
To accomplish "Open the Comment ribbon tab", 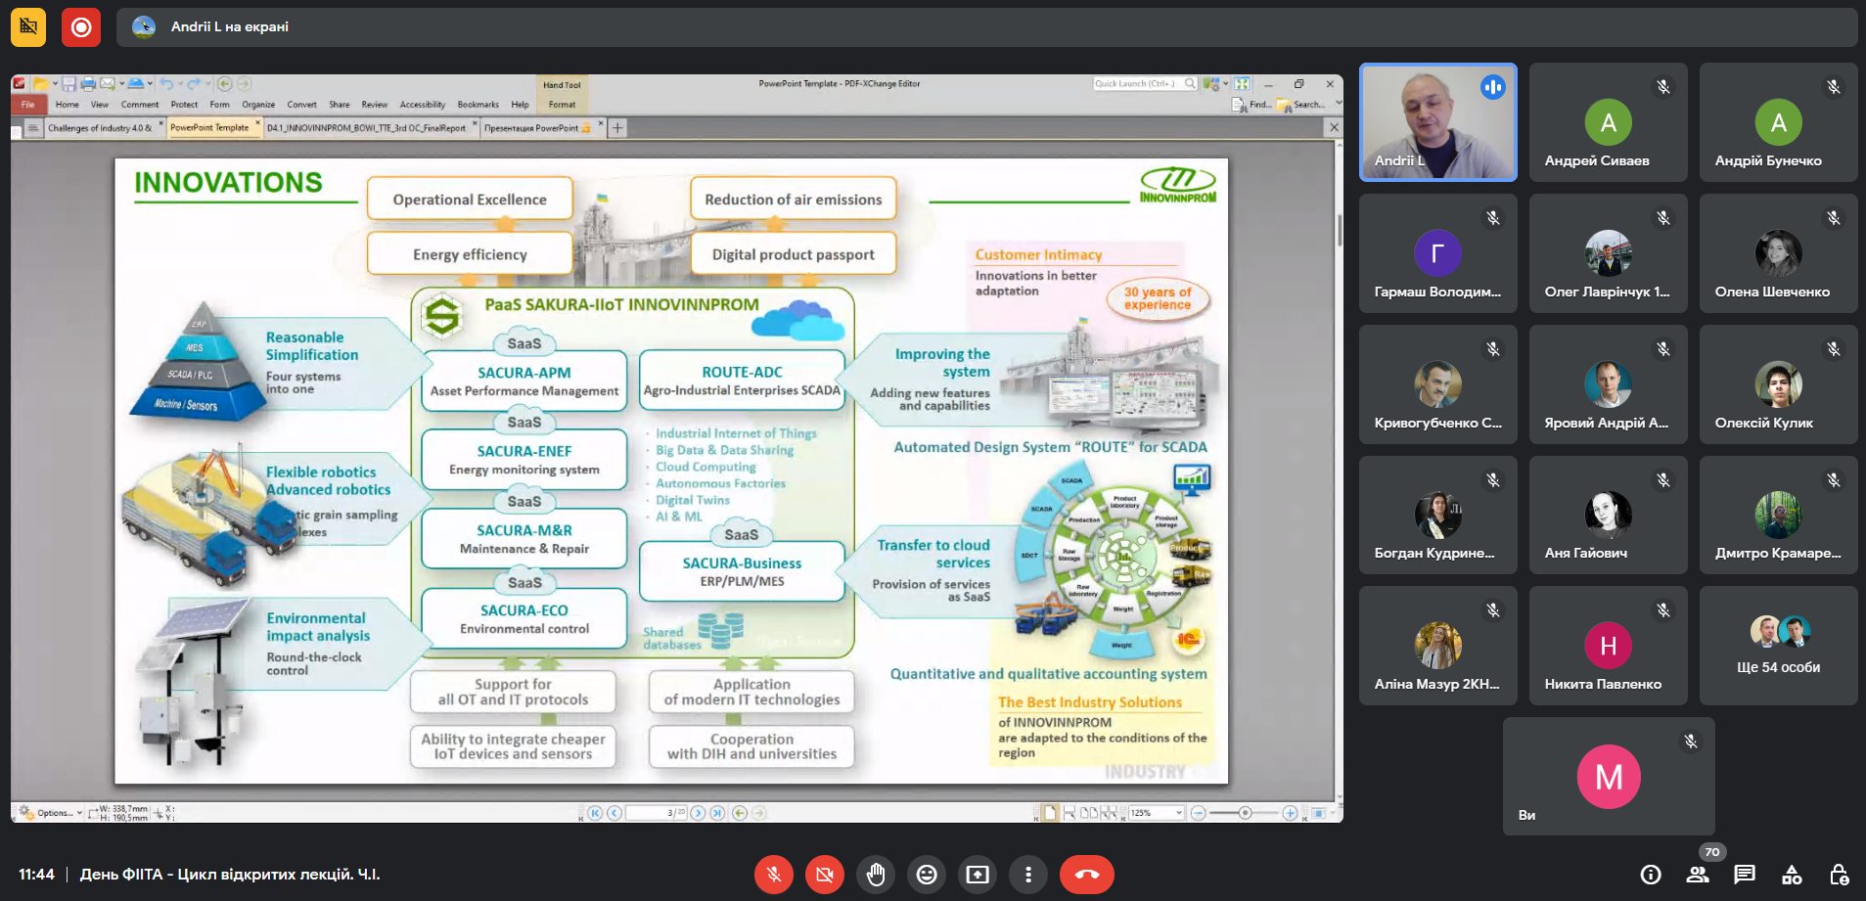I will point(140,105).
